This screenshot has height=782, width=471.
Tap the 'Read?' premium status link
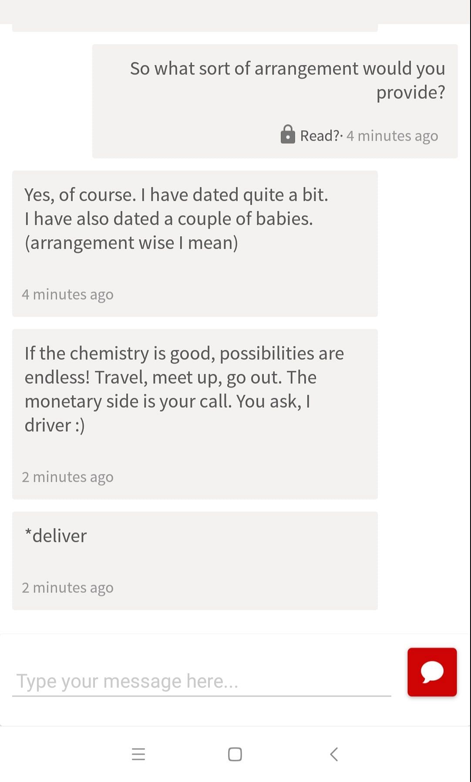(320, 135)
